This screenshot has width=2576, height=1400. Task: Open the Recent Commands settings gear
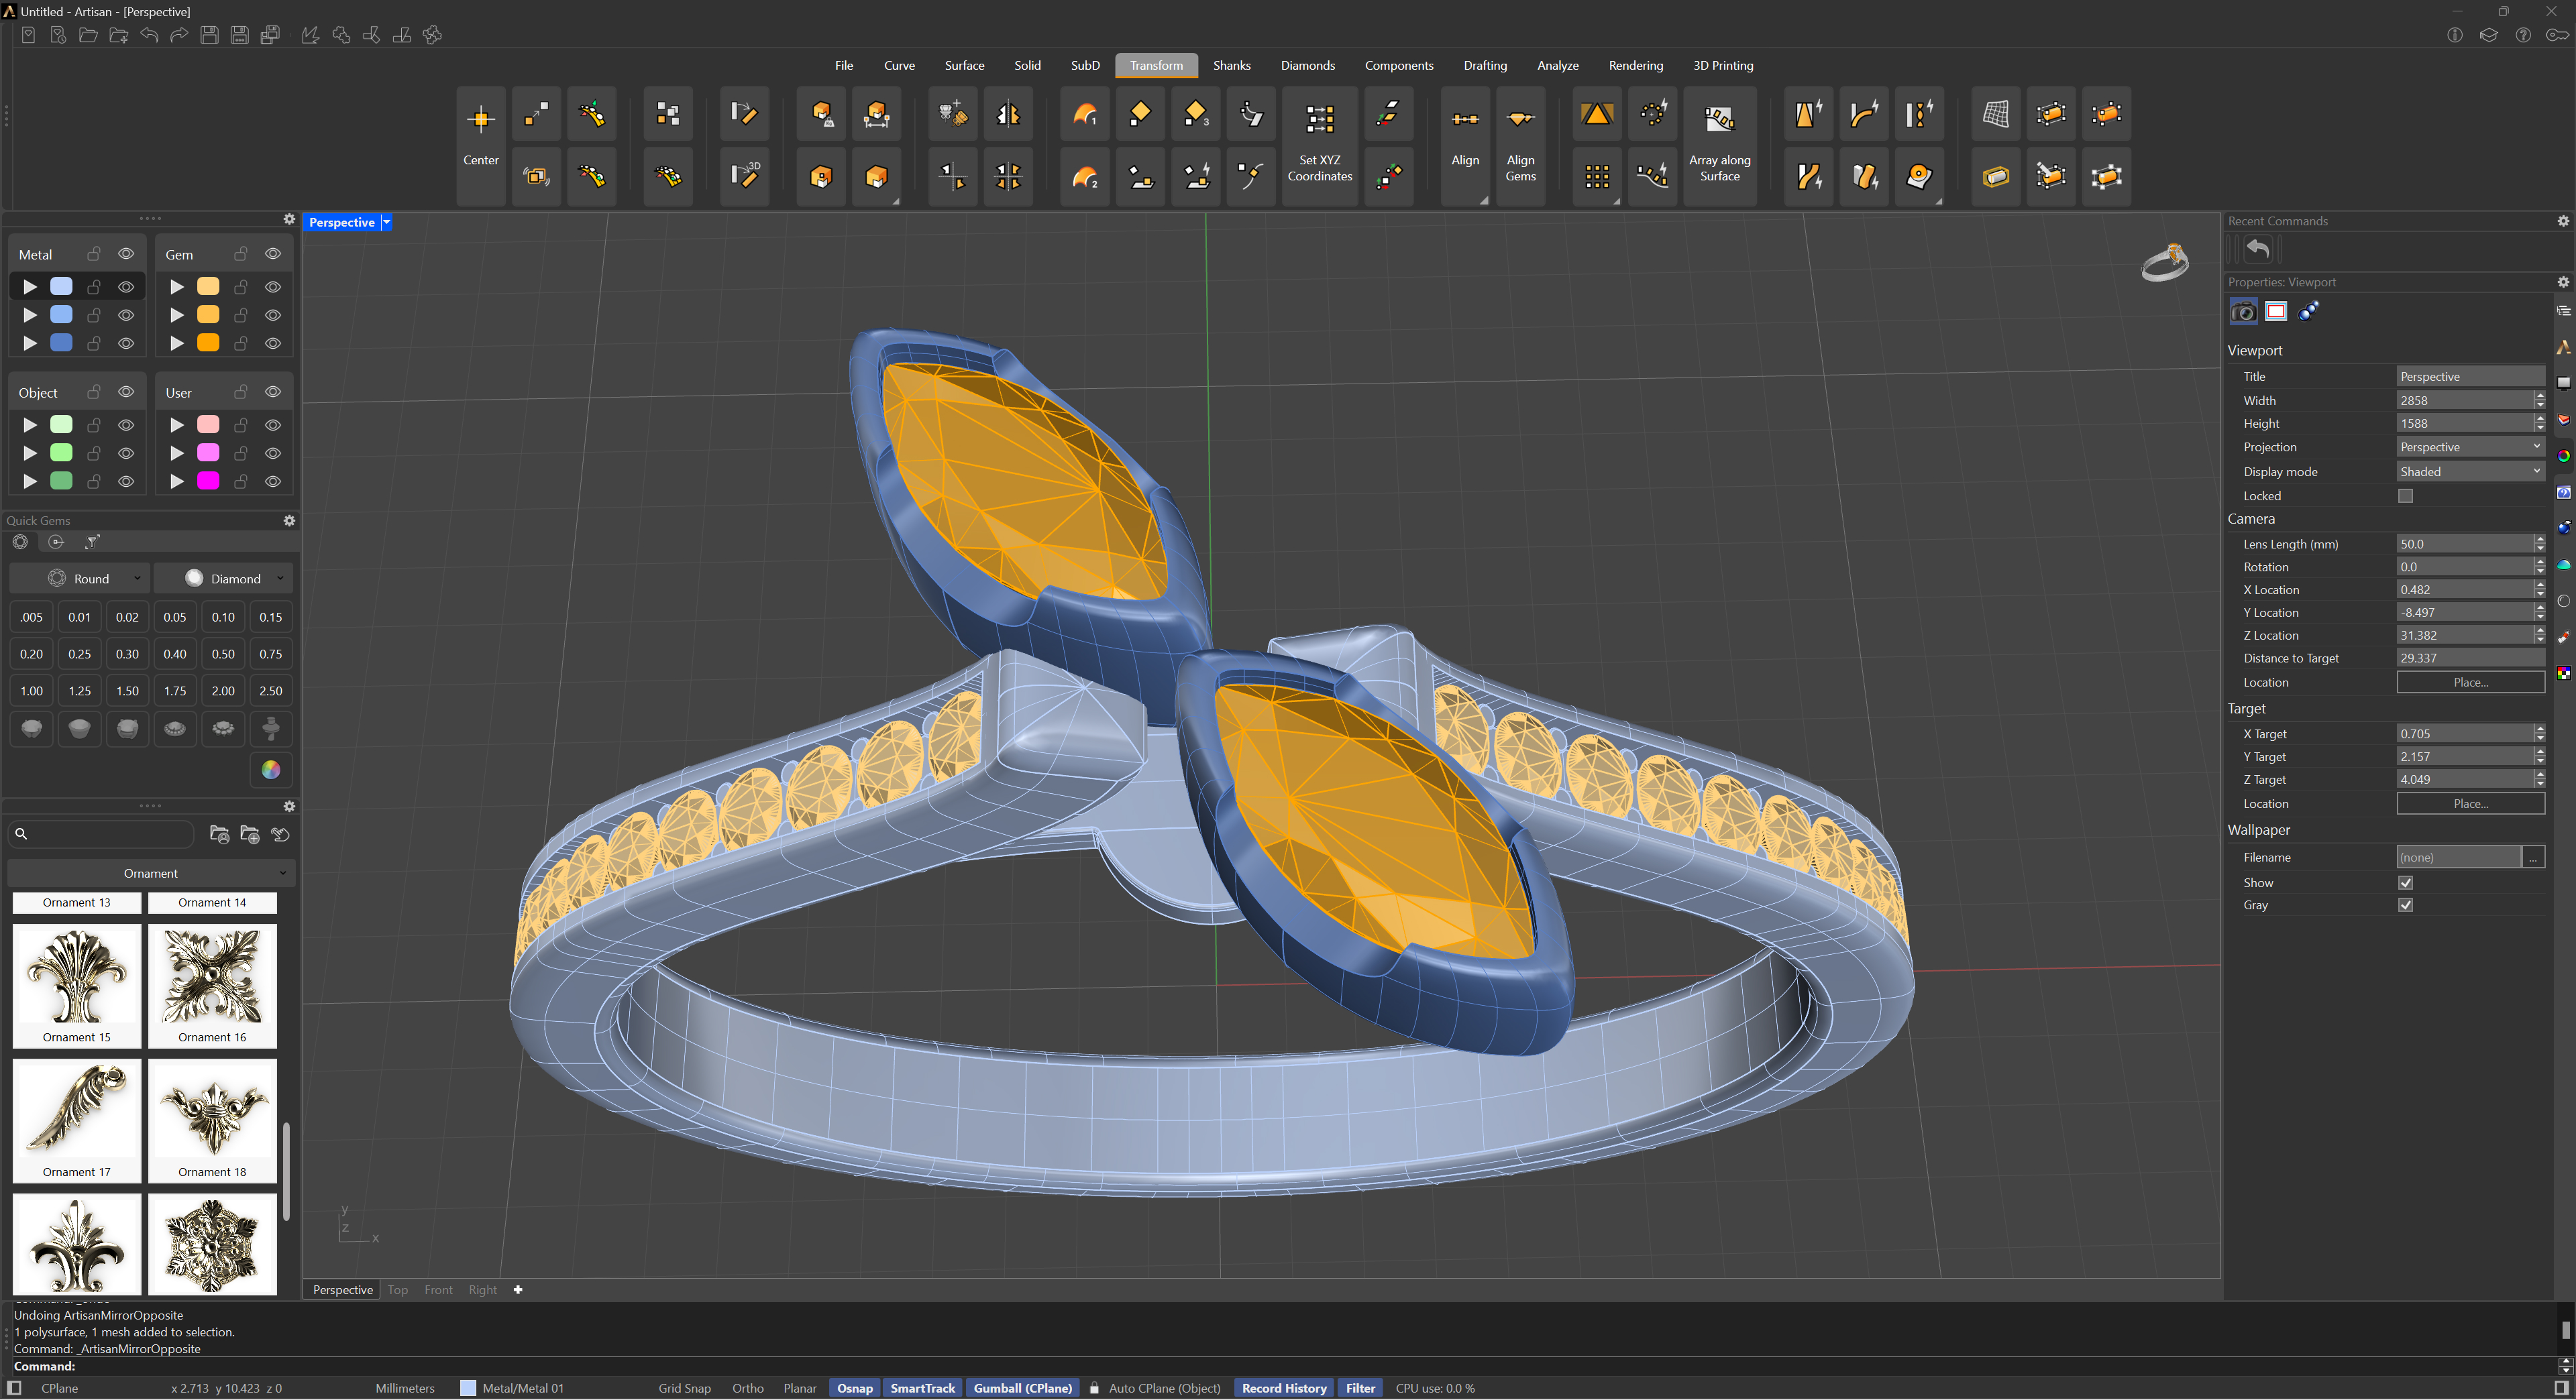pyautogui.click(x=2562, y=221)
